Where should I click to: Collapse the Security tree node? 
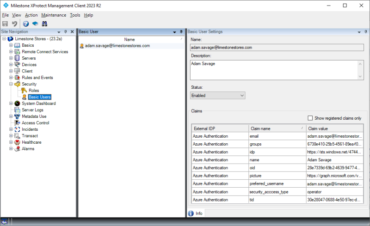click(11, 84)
